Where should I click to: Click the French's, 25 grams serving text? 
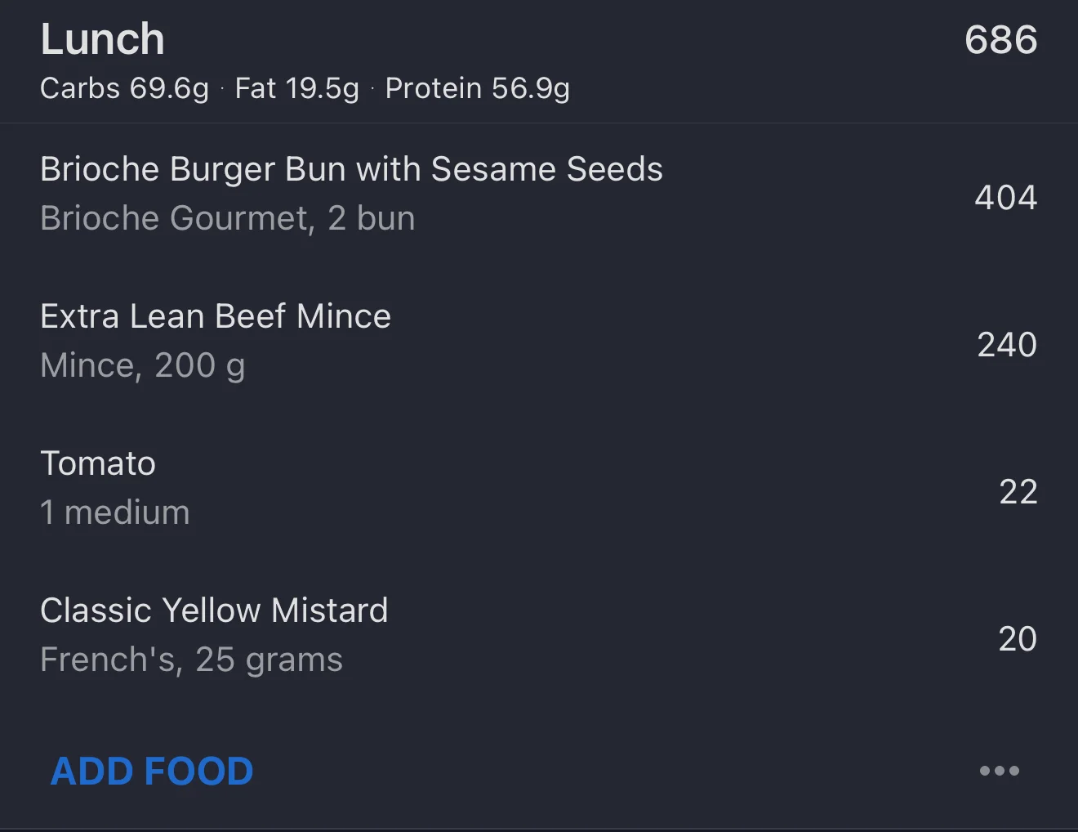(x=191, y=660)
